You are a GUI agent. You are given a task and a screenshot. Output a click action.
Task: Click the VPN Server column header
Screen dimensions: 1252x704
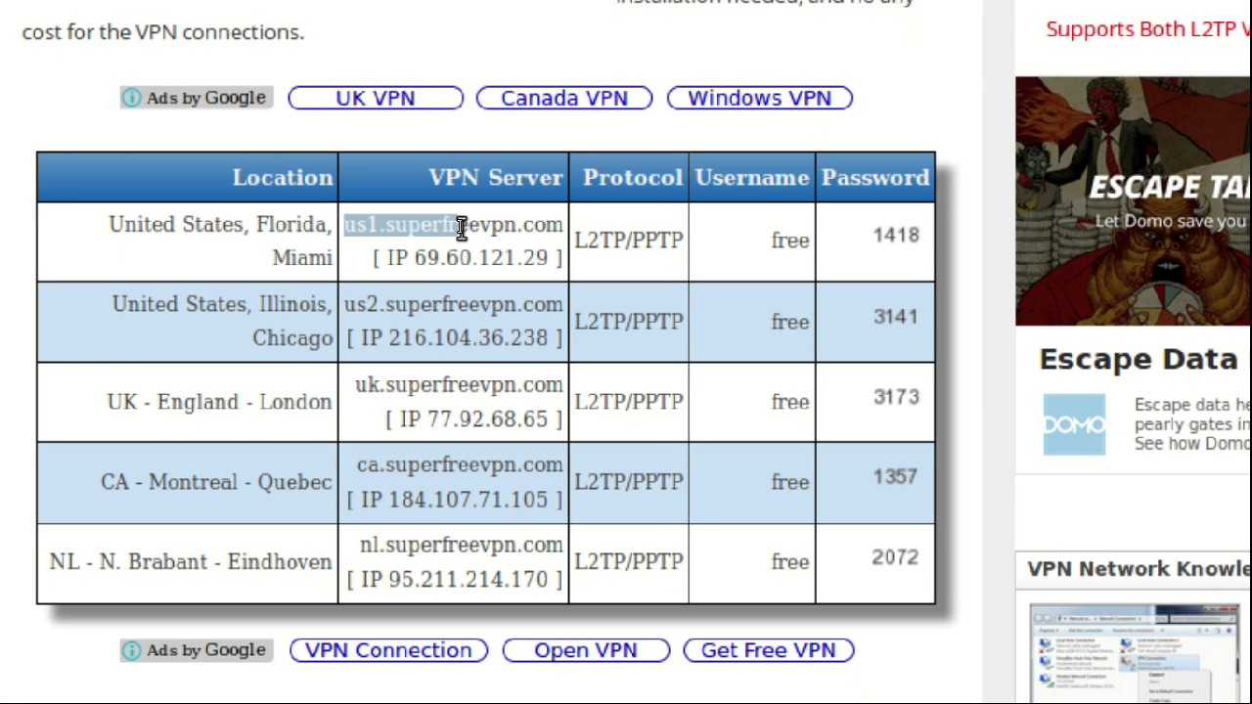point(496,177)
